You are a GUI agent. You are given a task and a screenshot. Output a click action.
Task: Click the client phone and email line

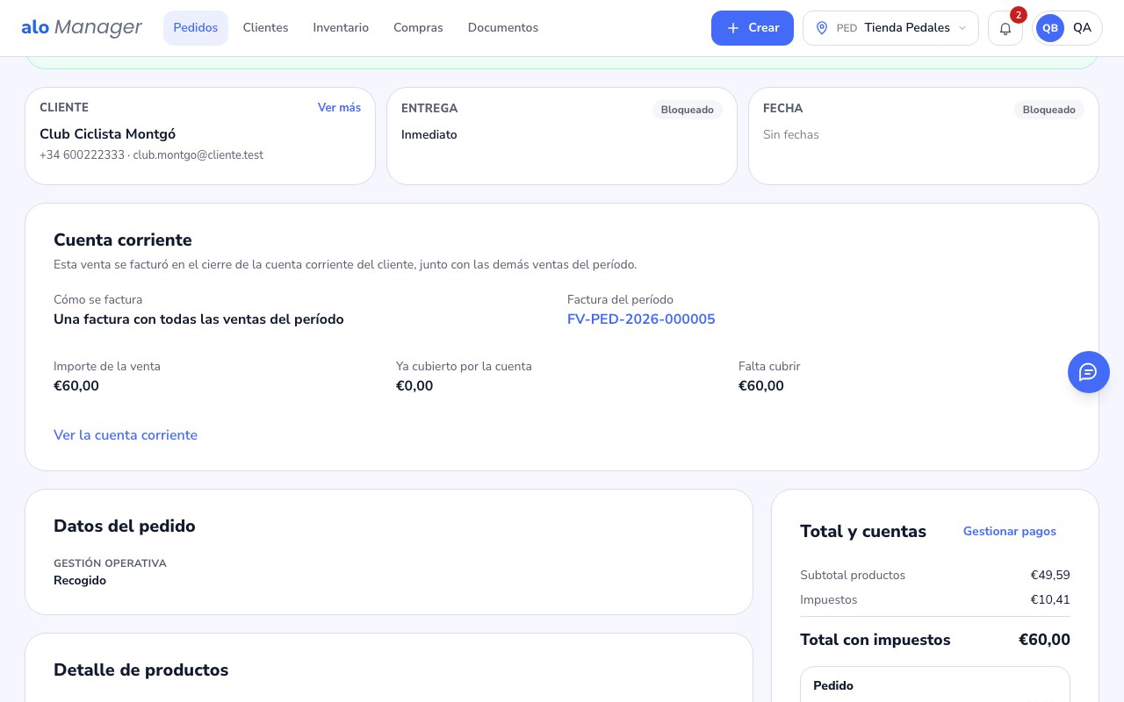pyautogui.click(x=151, y=155)
